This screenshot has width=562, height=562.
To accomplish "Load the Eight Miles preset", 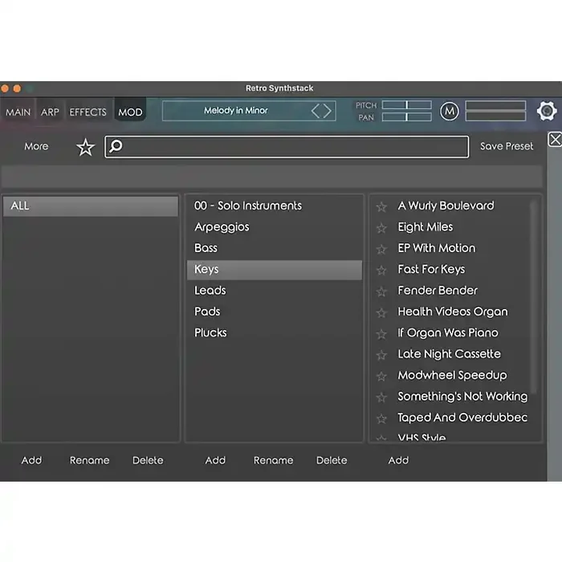I will [425, 227].
